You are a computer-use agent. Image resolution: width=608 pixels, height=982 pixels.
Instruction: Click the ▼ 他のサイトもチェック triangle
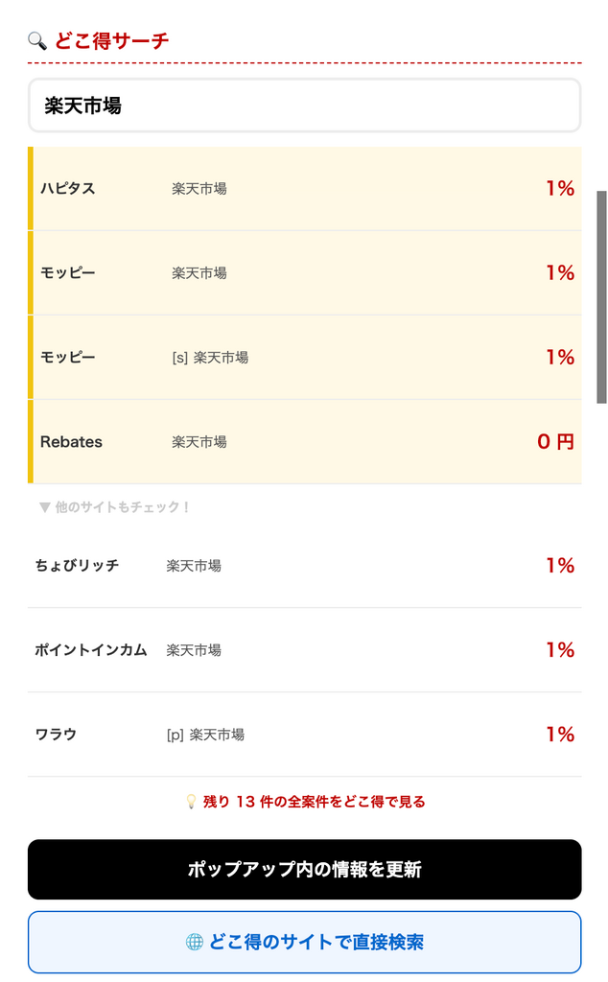[x=44, y=507]
